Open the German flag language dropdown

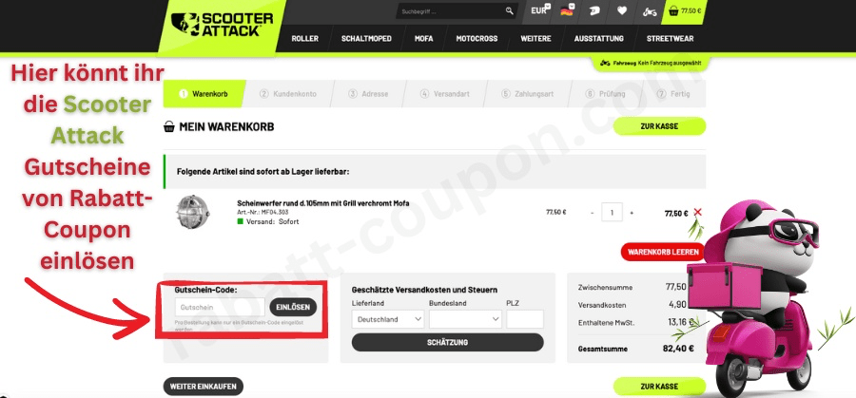[x=567, y=10]
